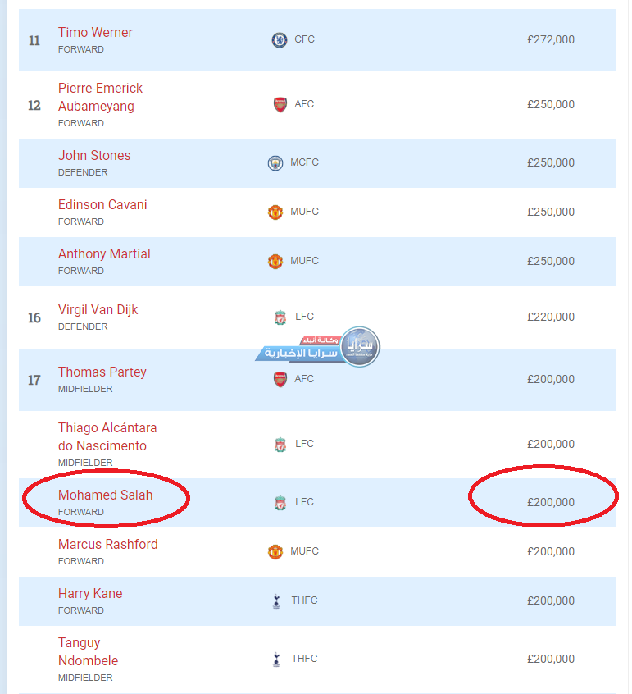Click Manchester United crest in Cavani row

[x=275, y=212]
